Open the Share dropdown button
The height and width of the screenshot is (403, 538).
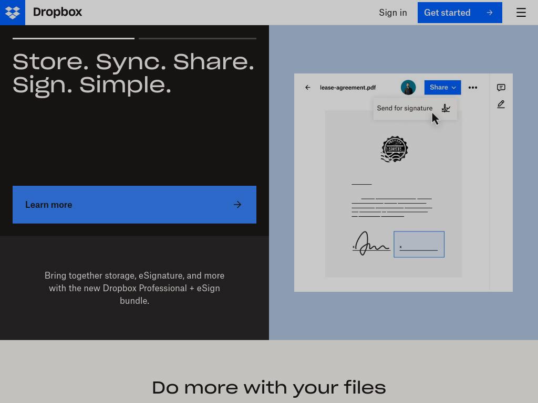[442, 88]
